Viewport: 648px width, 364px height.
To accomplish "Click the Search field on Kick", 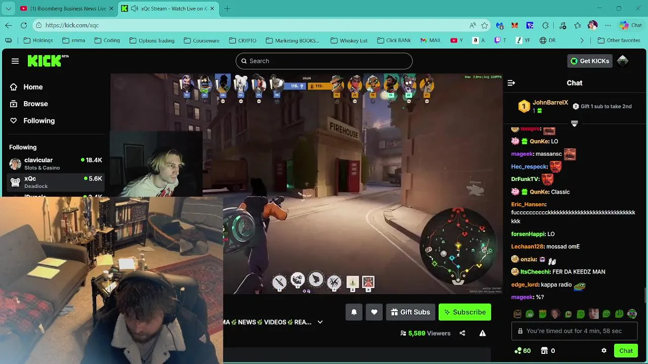I will (x=324, y=61).
